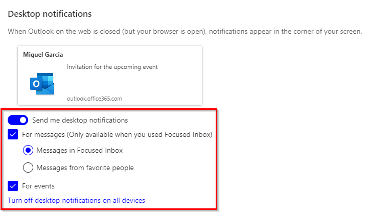369x215 pixels.
Task: Click the Desktop notifications section heading
Action: 50,14
